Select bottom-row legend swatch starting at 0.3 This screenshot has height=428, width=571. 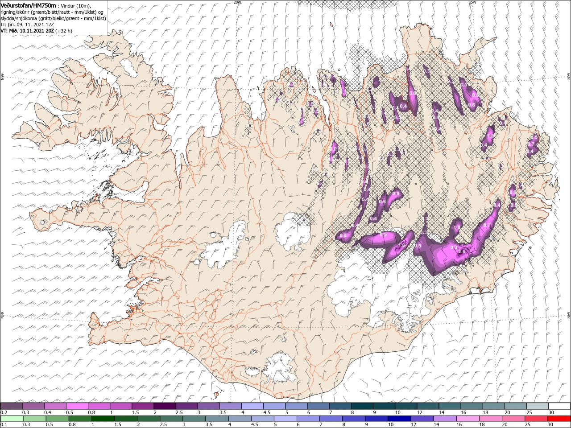tap(34, 419)
